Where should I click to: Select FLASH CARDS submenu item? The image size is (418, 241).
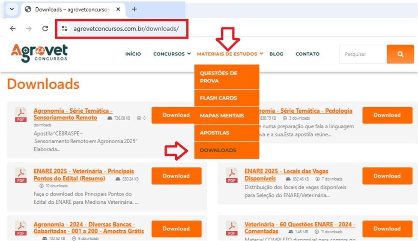tap(227, 98)
